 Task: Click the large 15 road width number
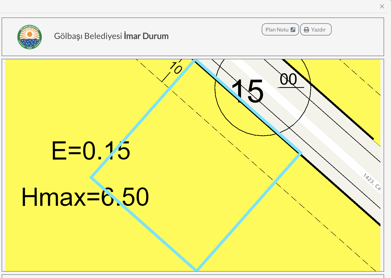(x=247, y=91)
